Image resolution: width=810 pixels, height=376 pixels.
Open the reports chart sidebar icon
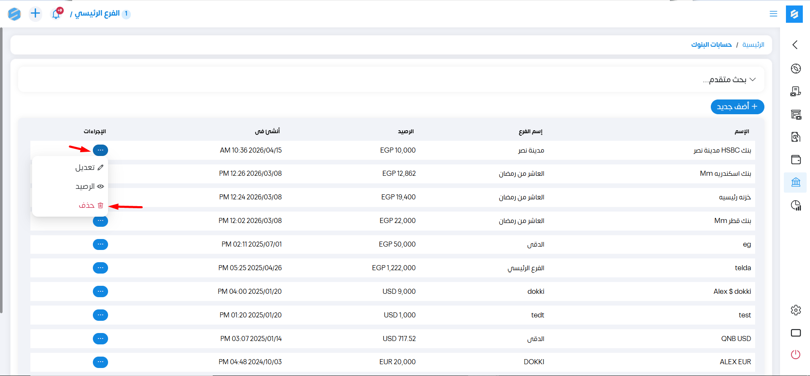tap(796, 205)
